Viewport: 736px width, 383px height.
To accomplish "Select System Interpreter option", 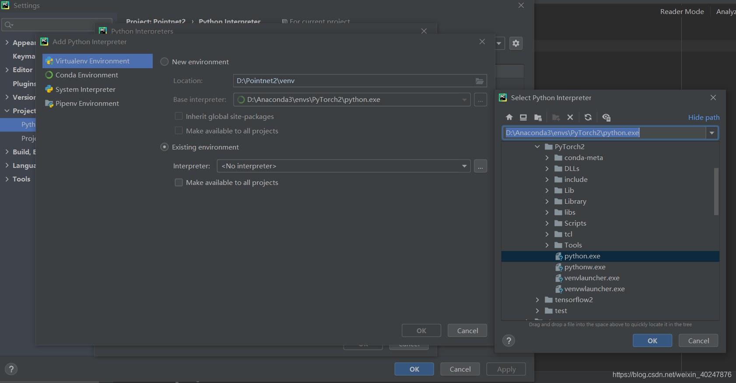I will [x=98, y=89].
